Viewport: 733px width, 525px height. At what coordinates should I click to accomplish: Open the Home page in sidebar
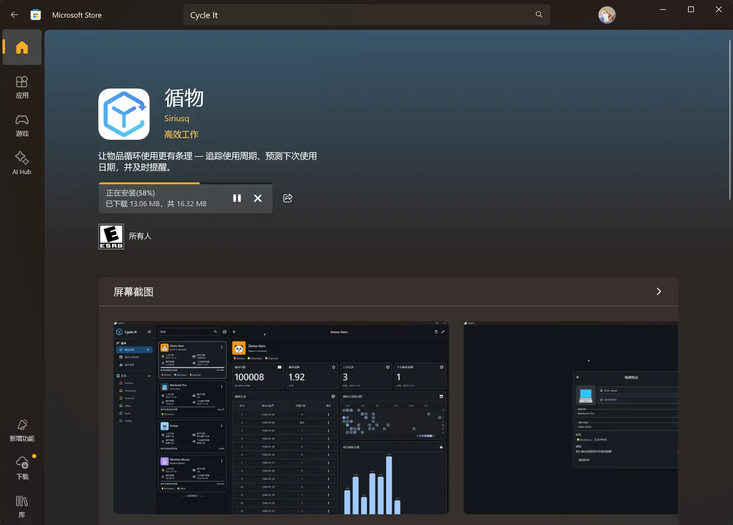[x=22, y=47]
